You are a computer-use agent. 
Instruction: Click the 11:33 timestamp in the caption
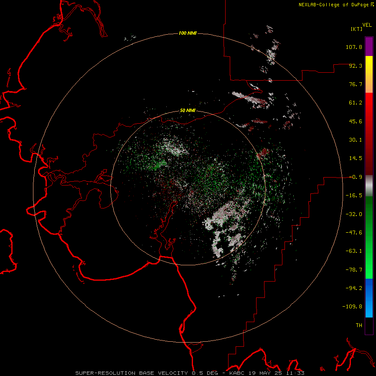[x=295, y=373]
